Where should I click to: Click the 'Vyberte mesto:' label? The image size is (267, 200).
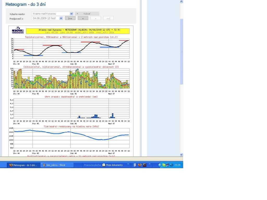click(17, 14)
